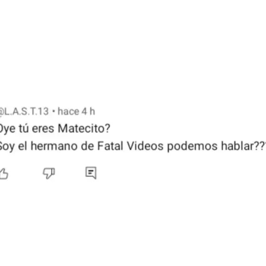The image size is (266, 266).
Task: Select the 'Soy el hermano de Fatal Videos' line
Action: [133, 146]
